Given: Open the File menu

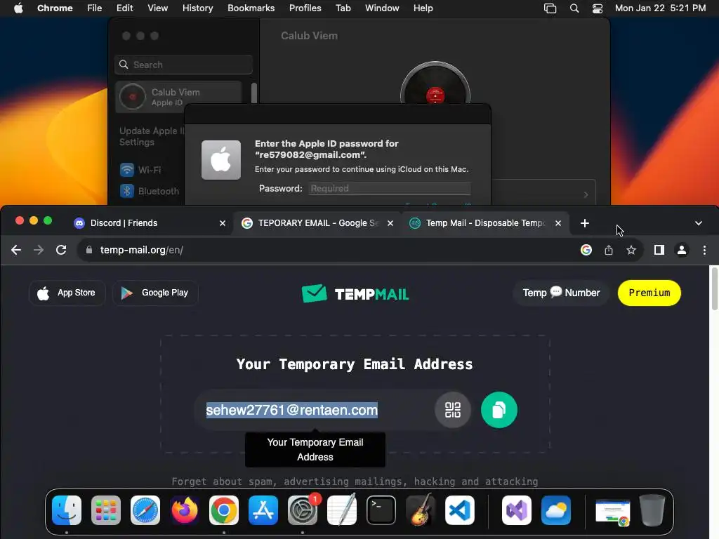Looking at the screenshot, I should pos(95,8).
